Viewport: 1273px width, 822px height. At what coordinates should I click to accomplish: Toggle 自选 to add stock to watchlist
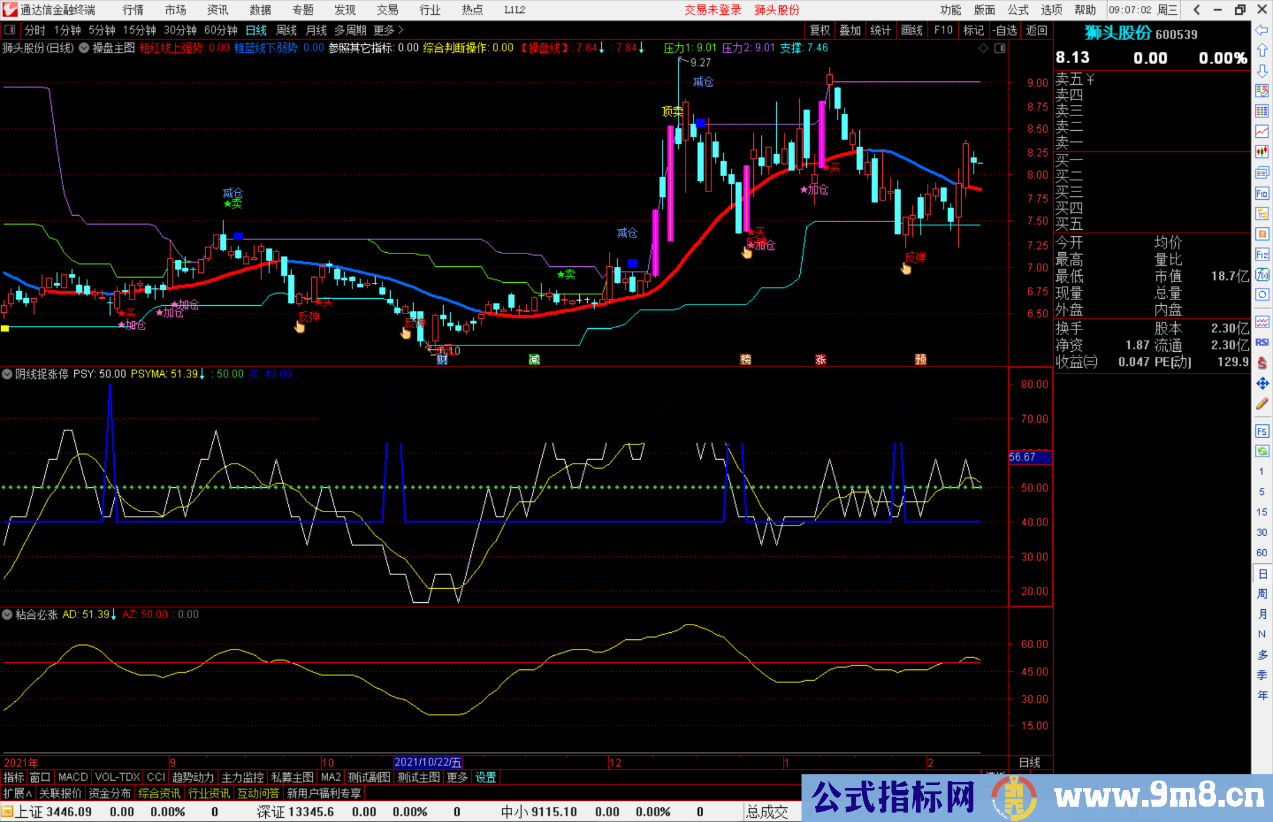(1007, 30)
